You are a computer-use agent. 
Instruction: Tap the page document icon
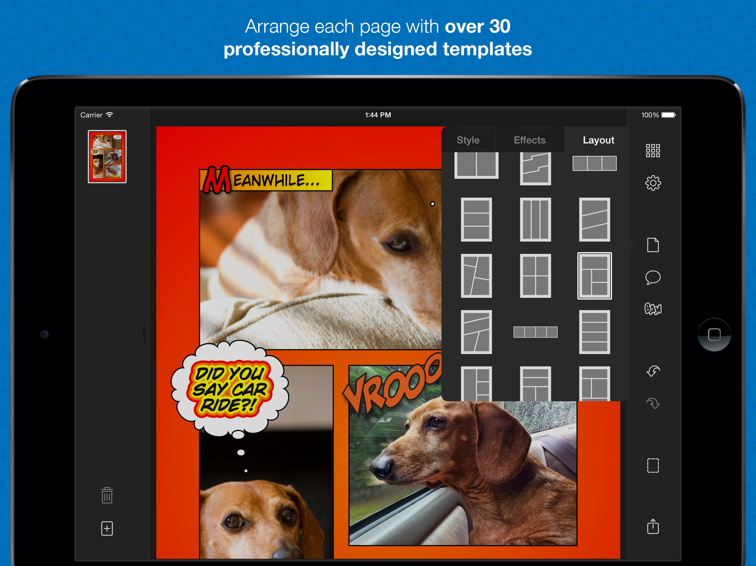[x=653, y=245]
